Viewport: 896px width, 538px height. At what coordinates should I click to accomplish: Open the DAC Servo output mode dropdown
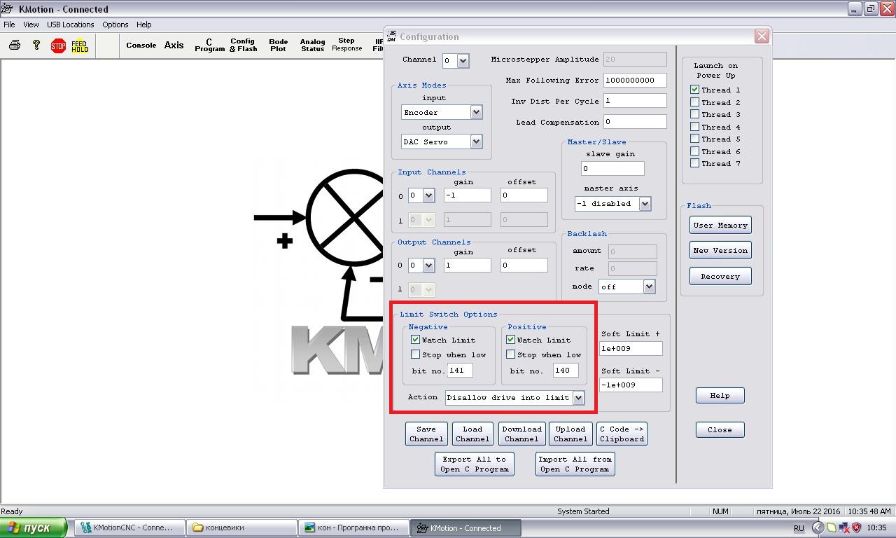click(x=476, y=142)
